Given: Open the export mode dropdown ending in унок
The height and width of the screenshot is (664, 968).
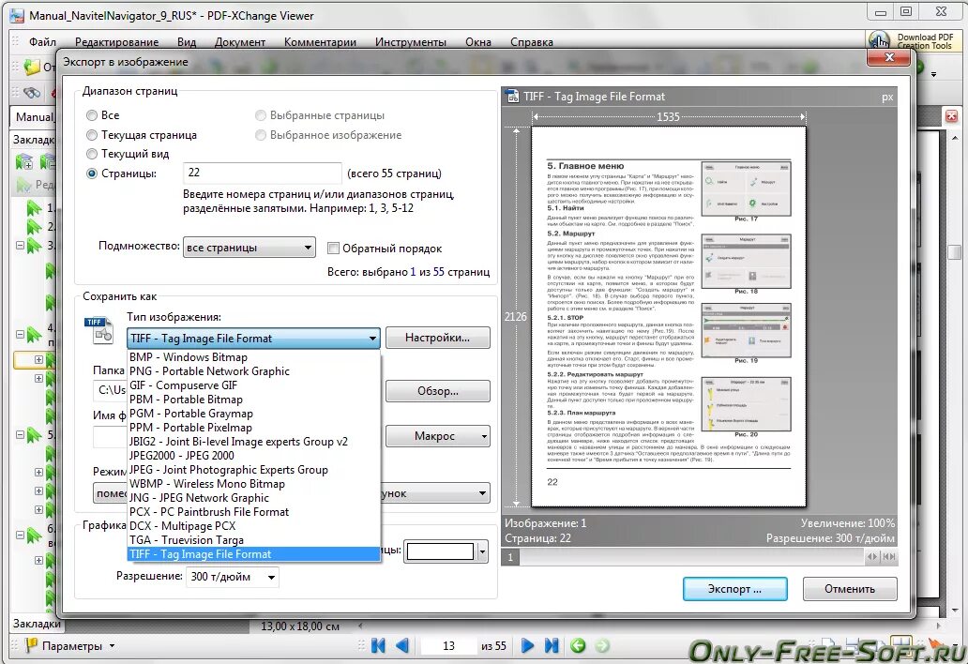Looking at the screenshot, I should pos(435,493).
